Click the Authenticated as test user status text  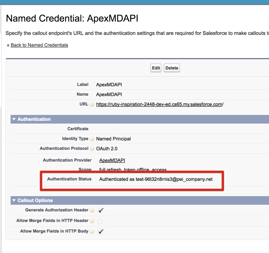156,179
